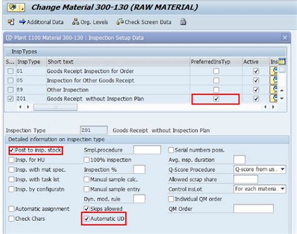Click left arrow of the left horizontal scrollbar

click(x=20, y=107)
